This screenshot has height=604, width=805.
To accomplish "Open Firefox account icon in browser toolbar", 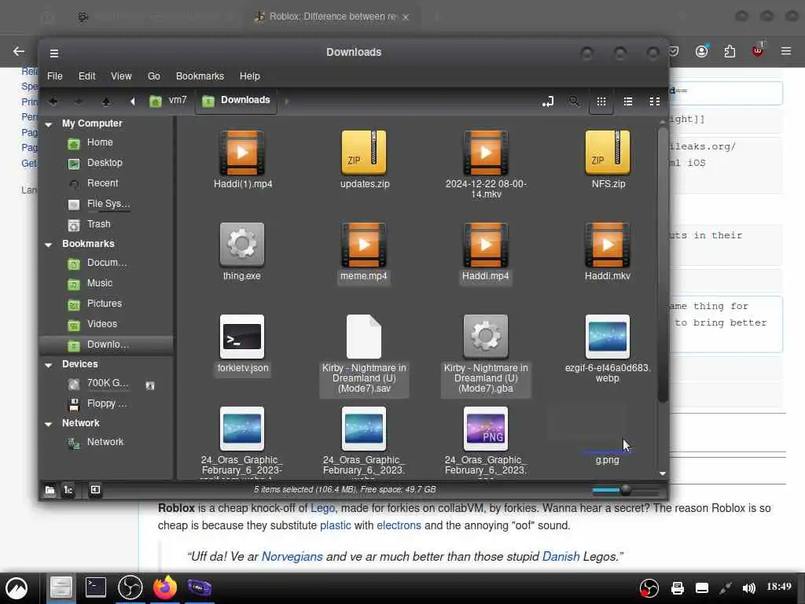I will coord(702,51).
